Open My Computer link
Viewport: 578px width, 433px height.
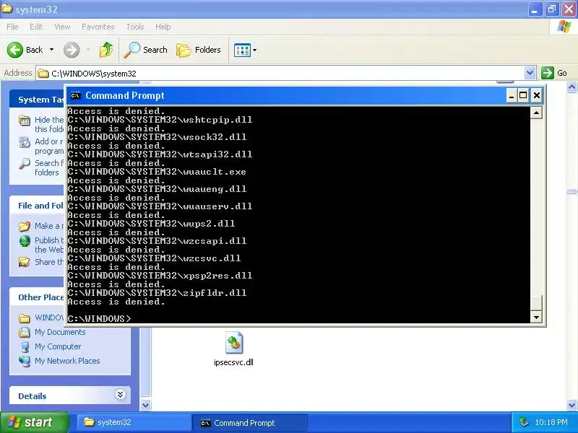click(x=58, y=346)
